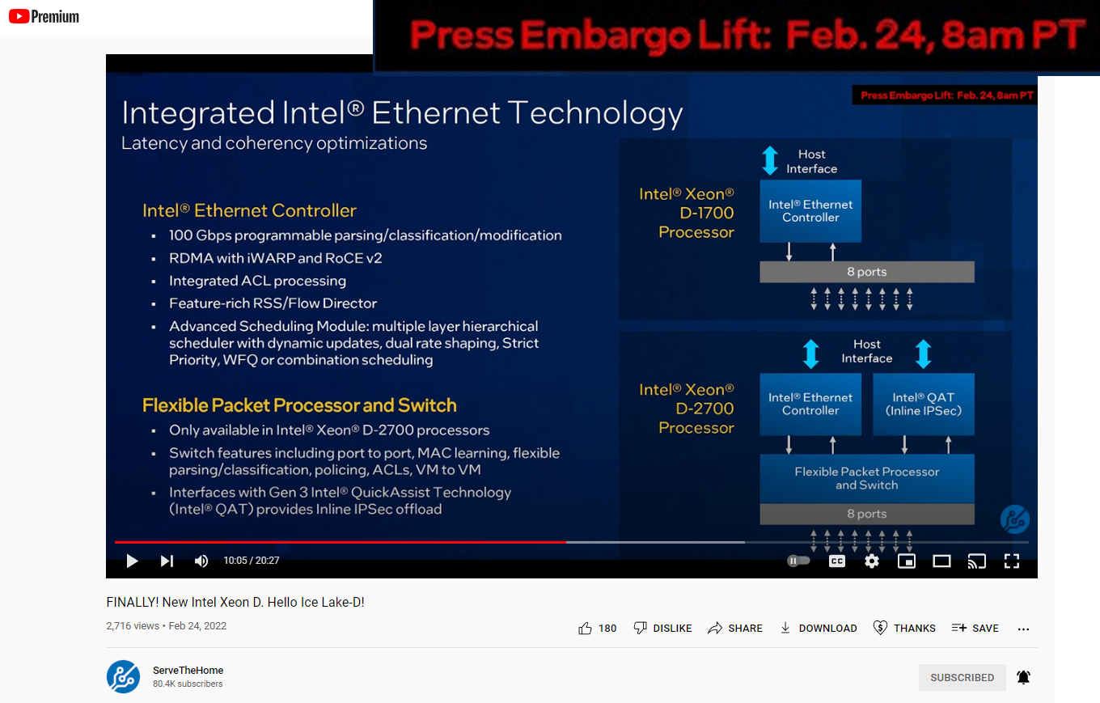The image size is (1100, 703).
Task: Play the video
Action: [x=132, y=561]
